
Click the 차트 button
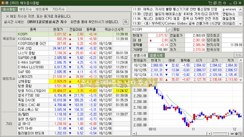(238, 55)
